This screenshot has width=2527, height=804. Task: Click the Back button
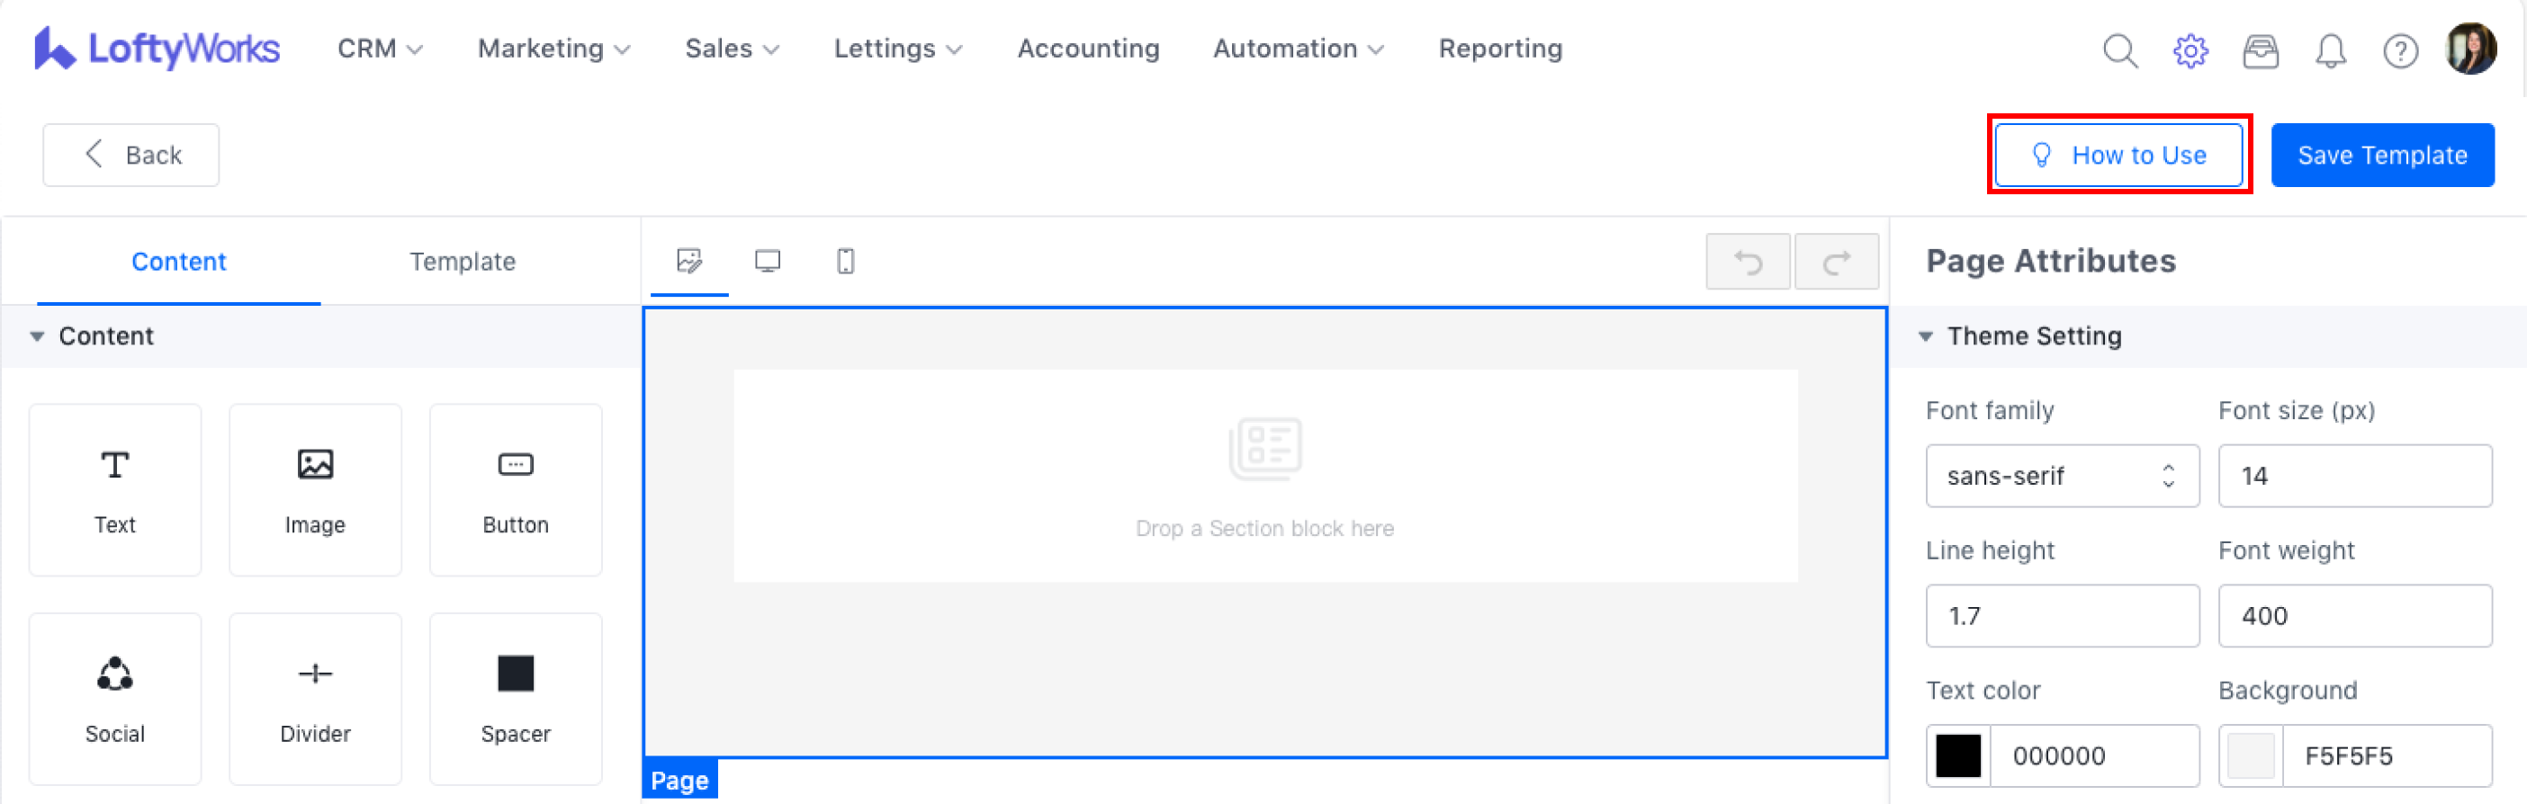pyautogui.click(x=130, y=155)
